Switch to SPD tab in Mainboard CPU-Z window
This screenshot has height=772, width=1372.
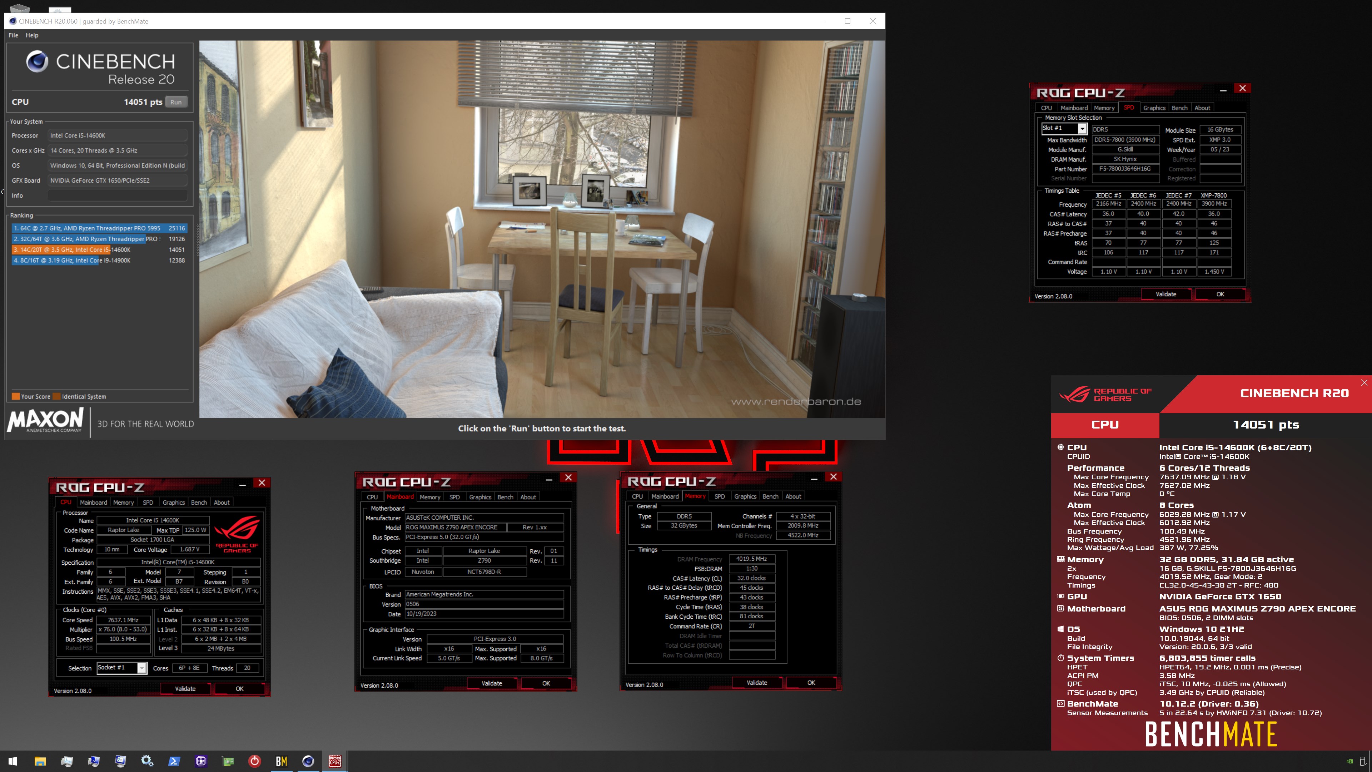pos(454,497)
